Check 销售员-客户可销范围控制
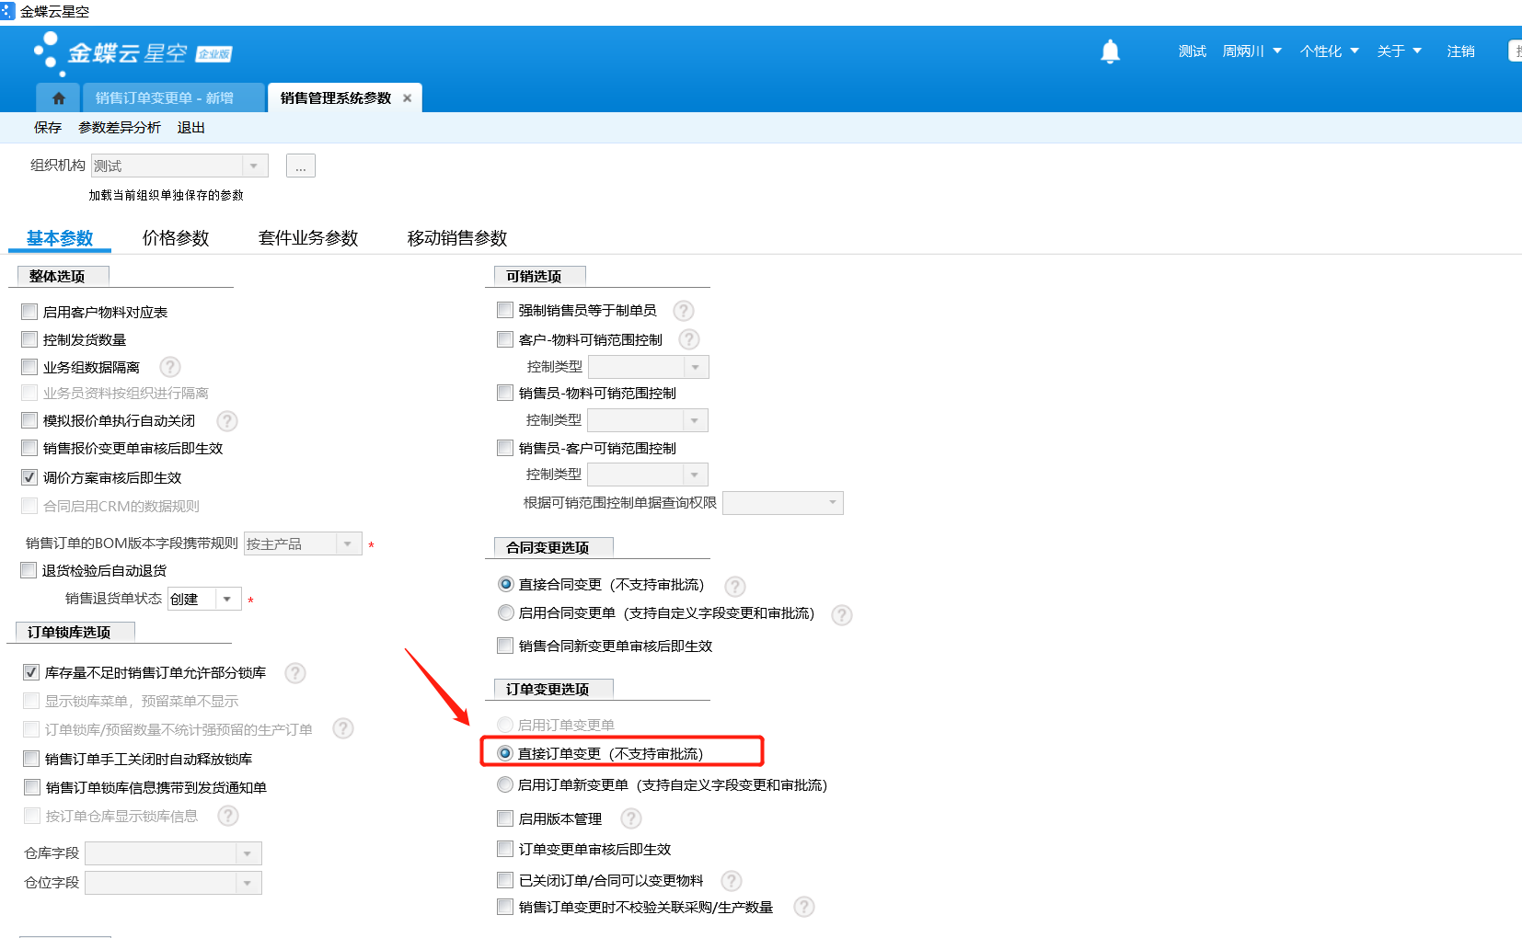Screen dimensions: 1522x938 pyautogui.click(x=505, y=448)
